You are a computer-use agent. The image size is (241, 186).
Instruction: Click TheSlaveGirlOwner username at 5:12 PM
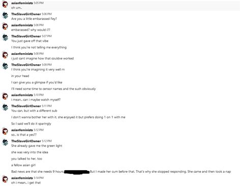[26, 141]
